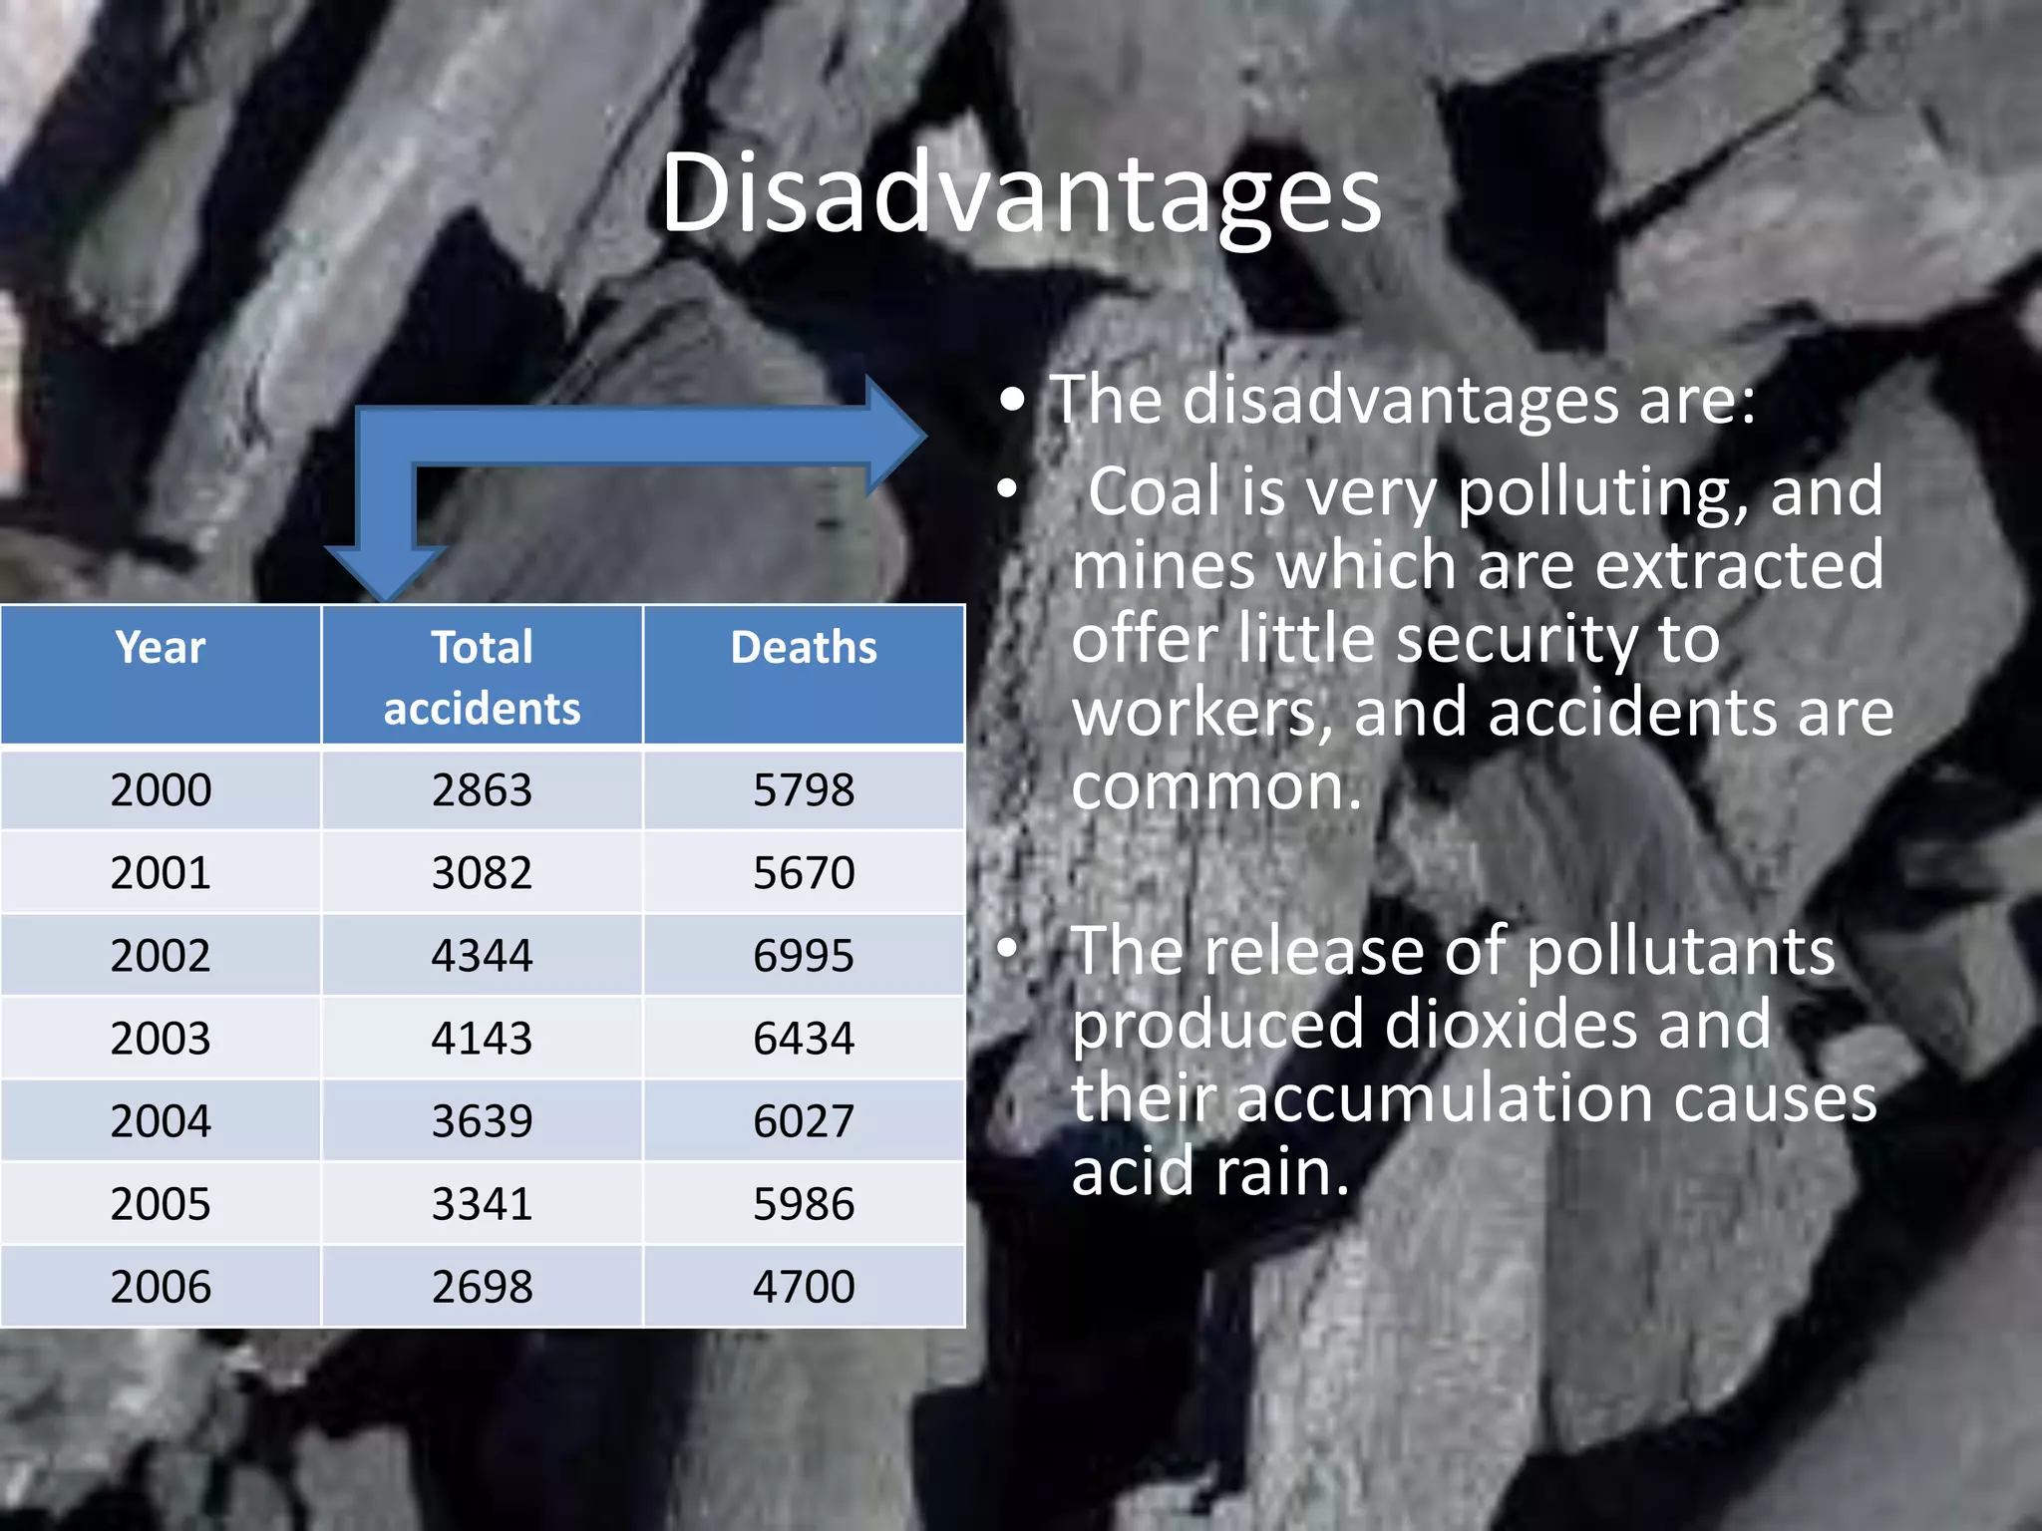Viewport: 2042px width, 1531px height.
Task: Click the year cell 2005
Action: 161,1203
